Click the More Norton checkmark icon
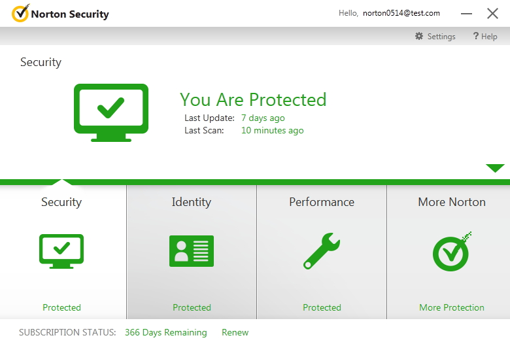This screenshot has width=510, height=342. [x=452, y=251]
